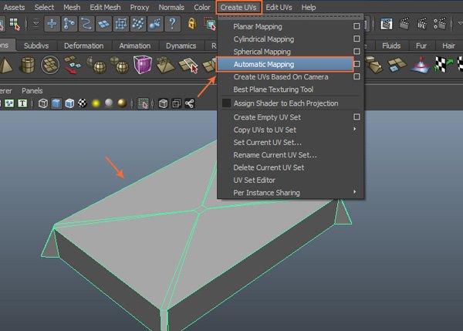
Task: Open the Color menu
Action: click(202, 8)
